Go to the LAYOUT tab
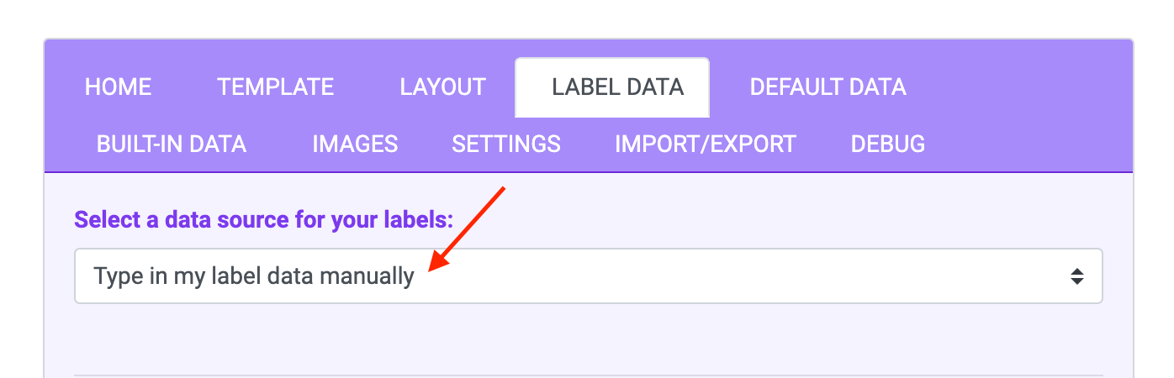This screenshot has width=1174, height=378. coord(442,87)
